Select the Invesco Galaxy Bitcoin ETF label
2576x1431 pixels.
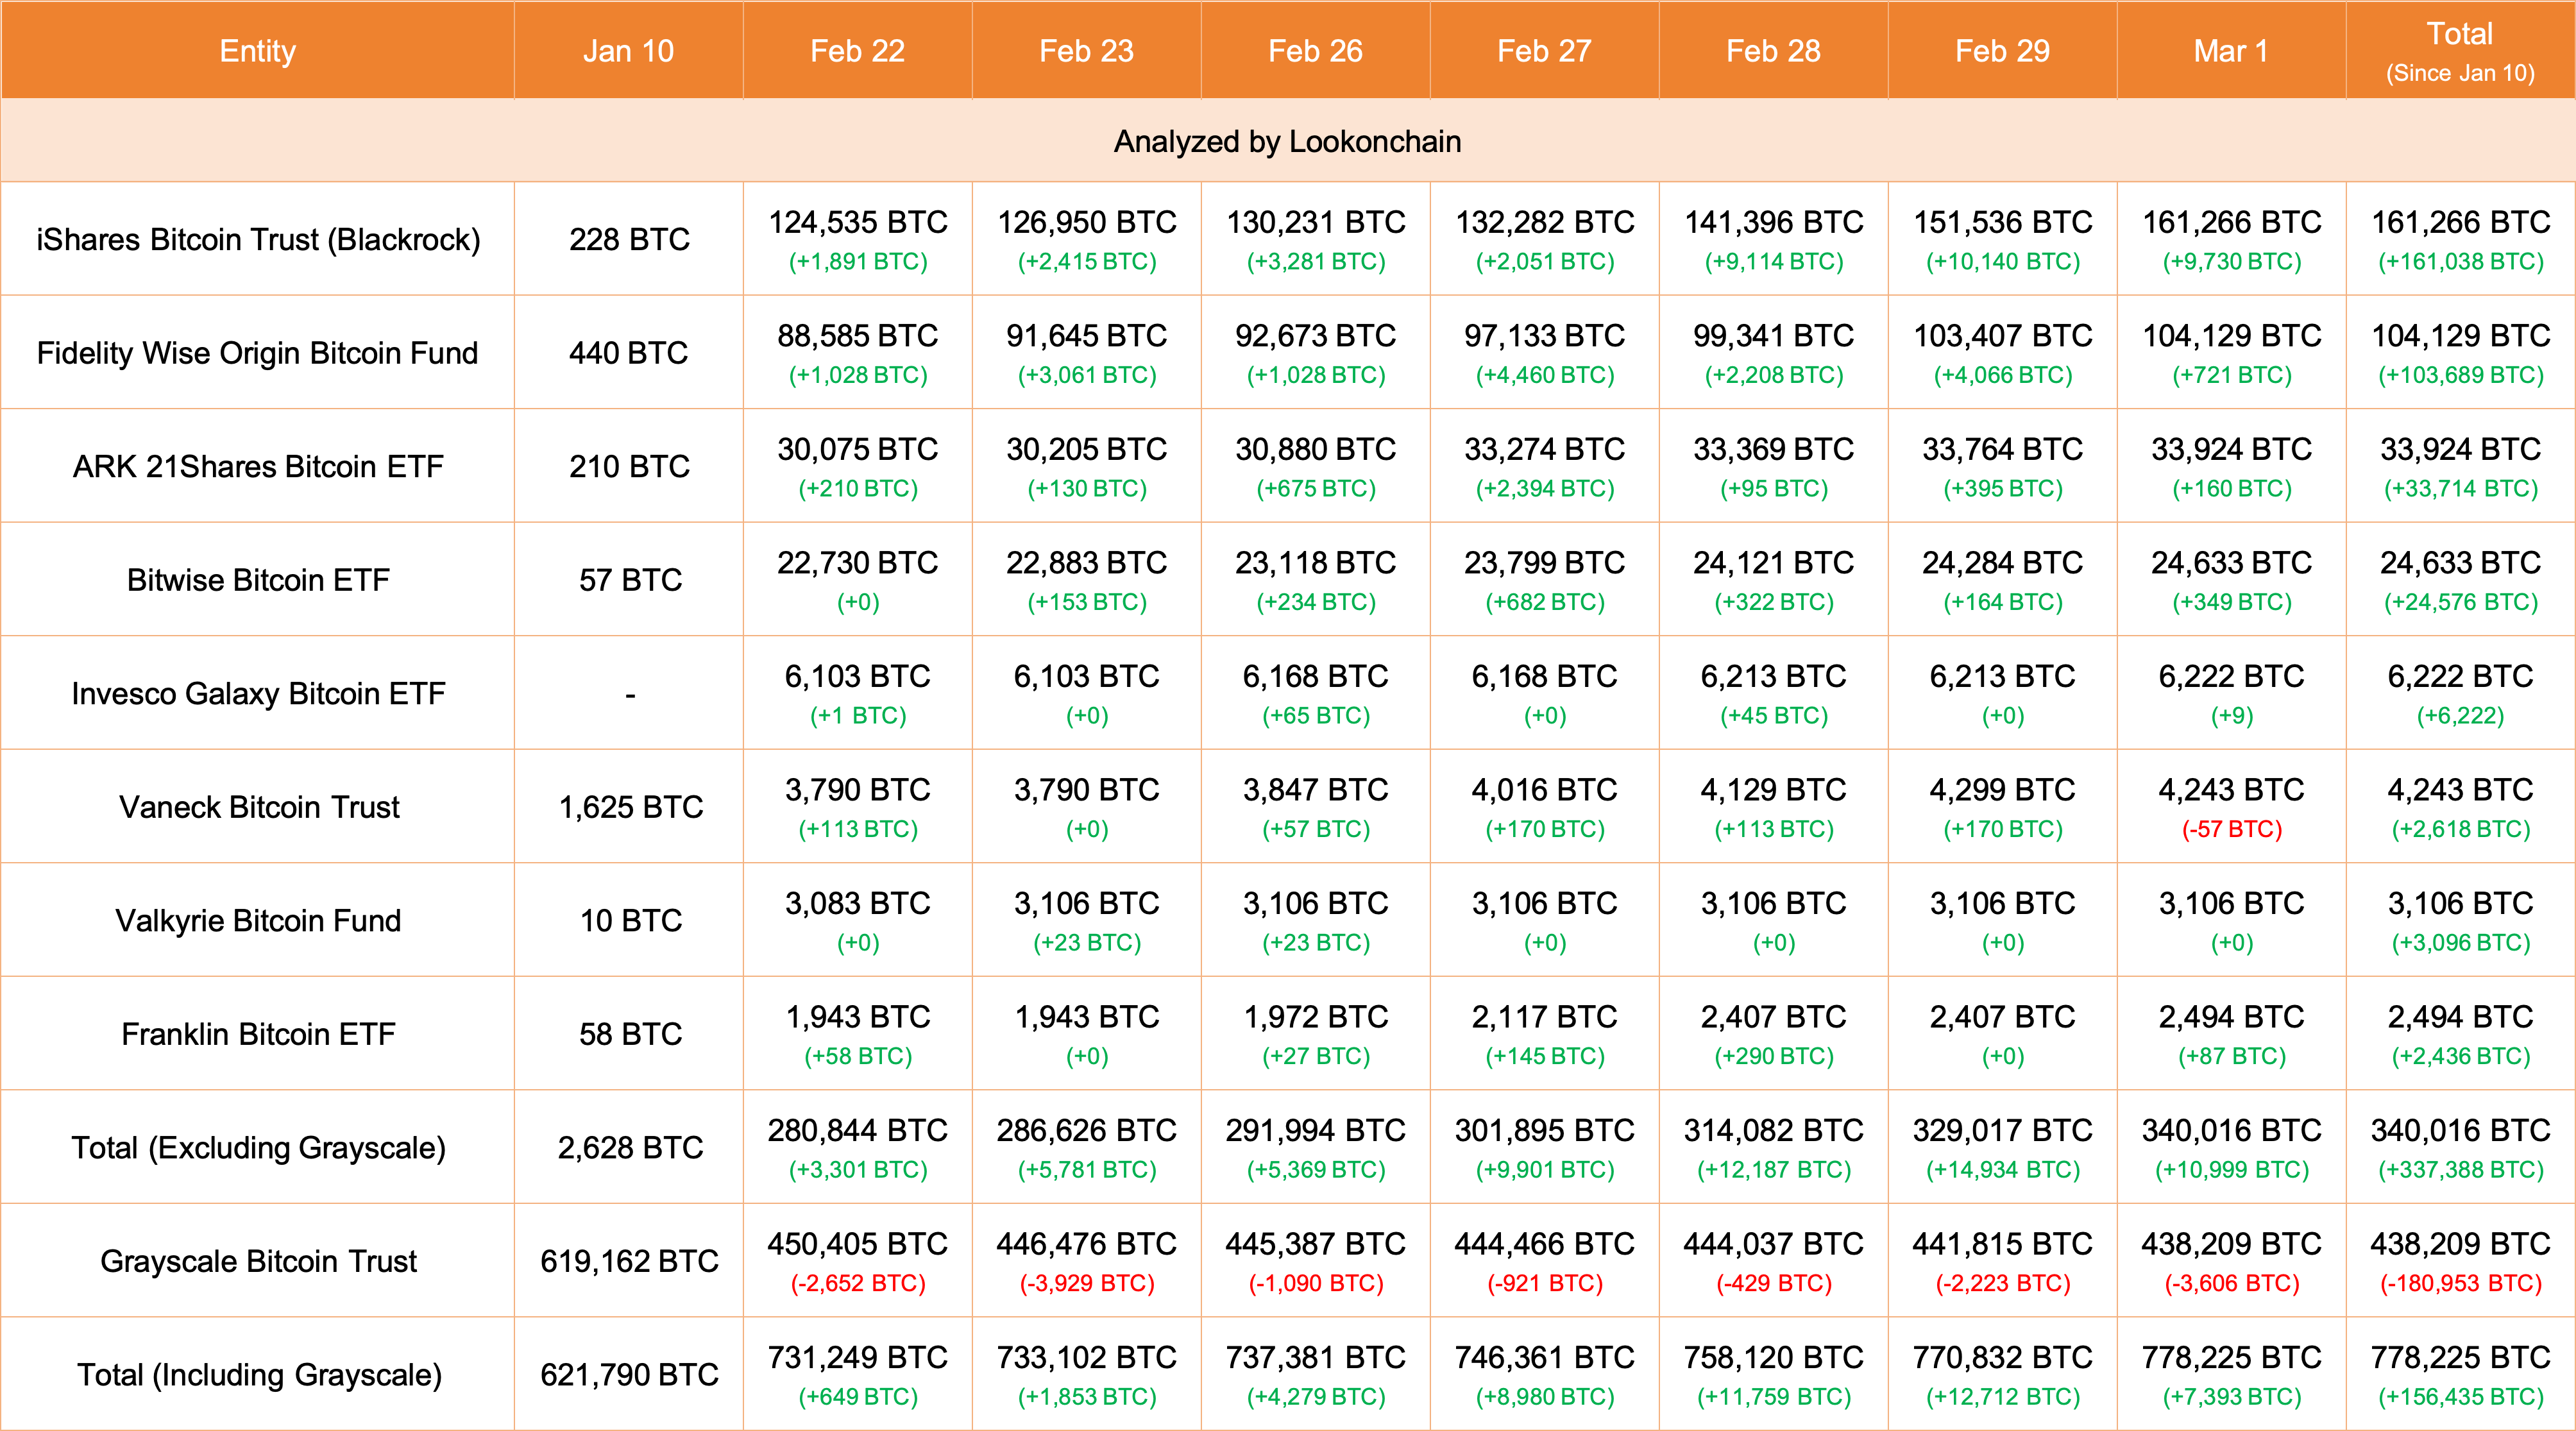coord(258,693)
